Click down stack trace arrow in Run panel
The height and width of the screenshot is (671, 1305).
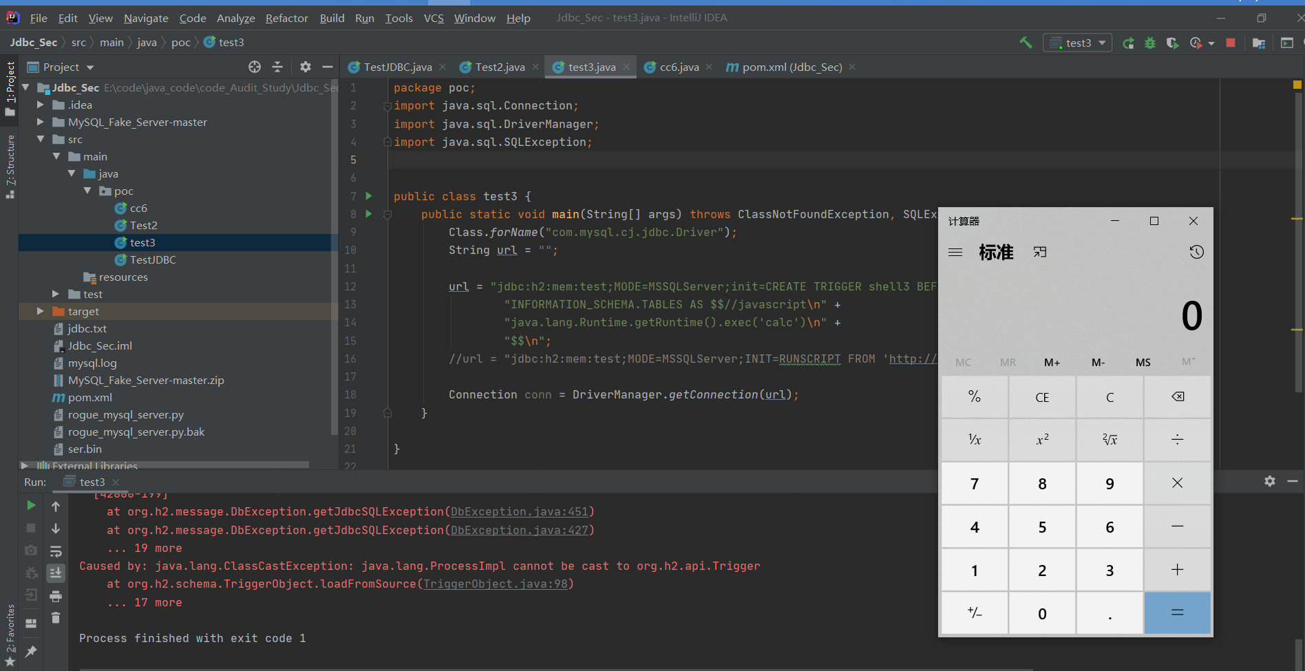pos(56,529)
